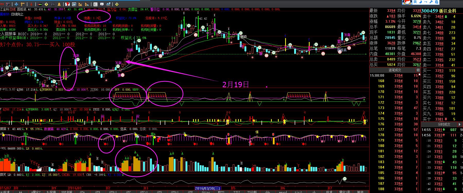This screenshot has width=463, height=193.
Task: Open the yellow diamond question help icon
Action: click(117, 4)
